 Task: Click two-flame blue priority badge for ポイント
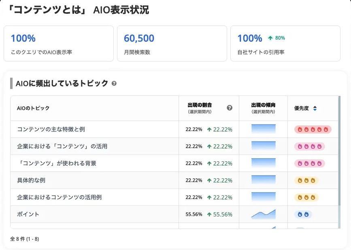point(303,214)
